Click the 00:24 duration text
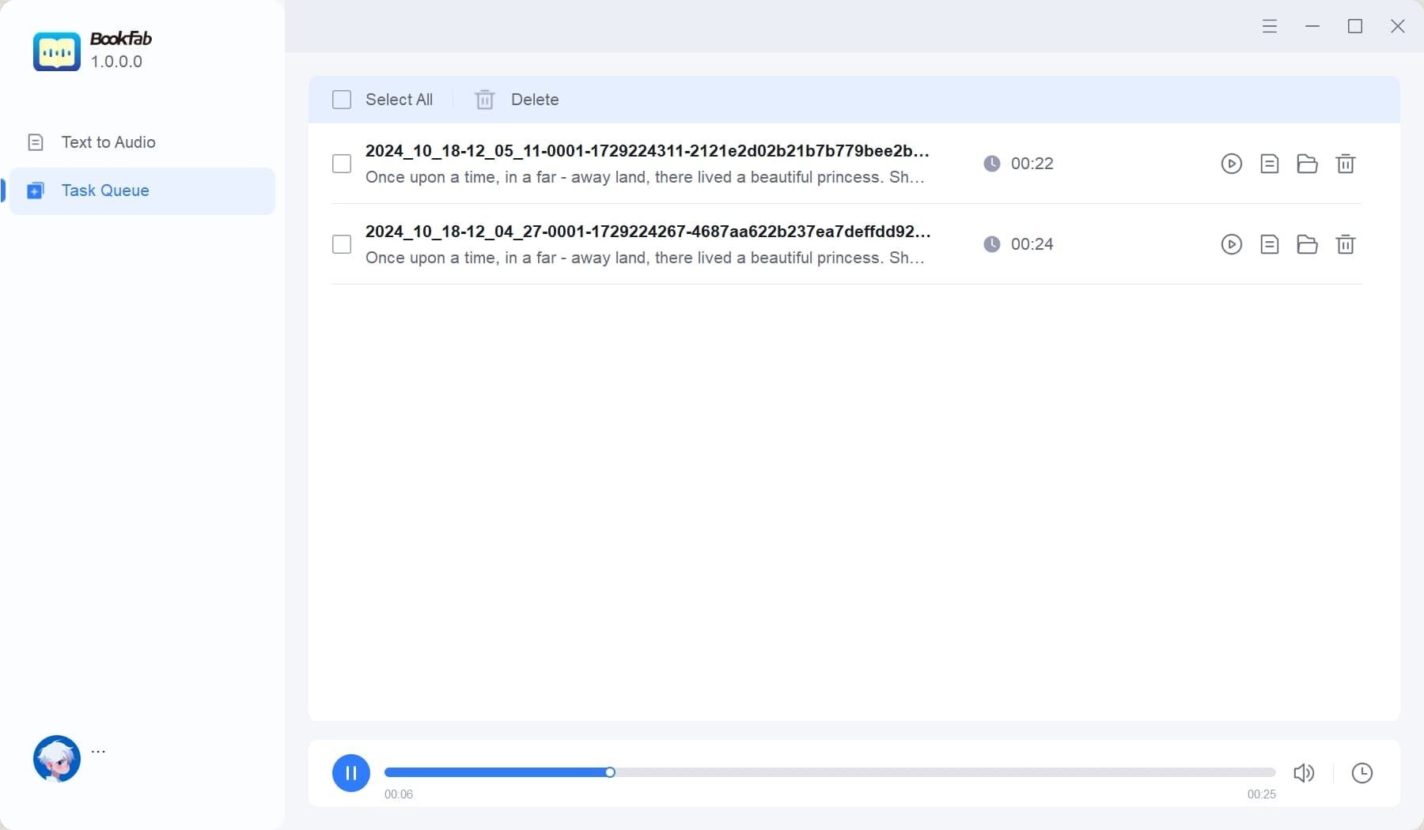1424x830 pixels. coord(1032,244)
